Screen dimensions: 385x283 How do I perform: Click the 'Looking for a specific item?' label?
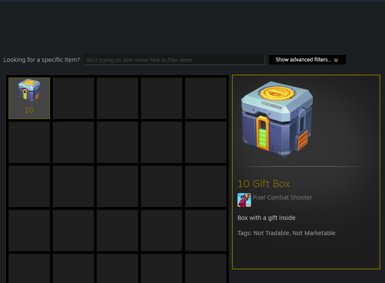[x=42, y=60]
